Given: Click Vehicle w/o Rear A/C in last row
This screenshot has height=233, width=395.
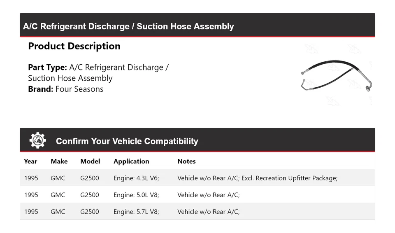Looking at the screenshot, I should 208,212.
